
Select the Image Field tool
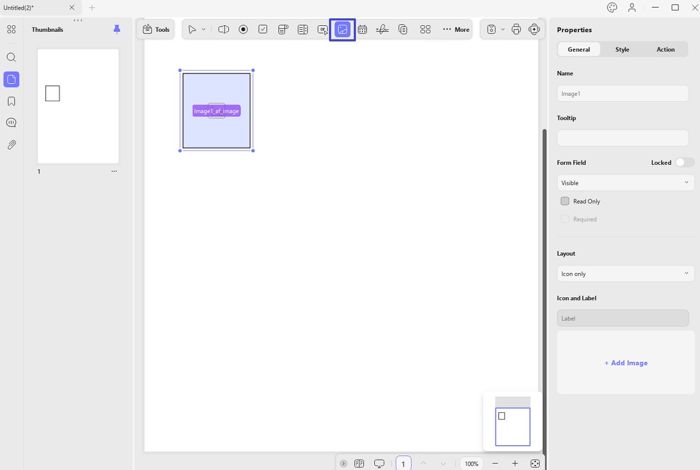[342, 30]
